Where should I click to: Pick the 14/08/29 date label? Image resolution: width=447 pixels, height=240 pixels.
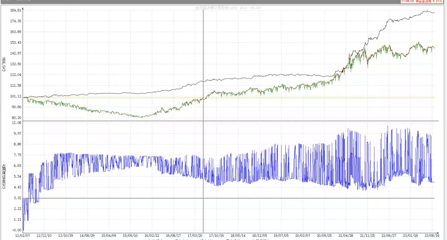tap(87, 235)
